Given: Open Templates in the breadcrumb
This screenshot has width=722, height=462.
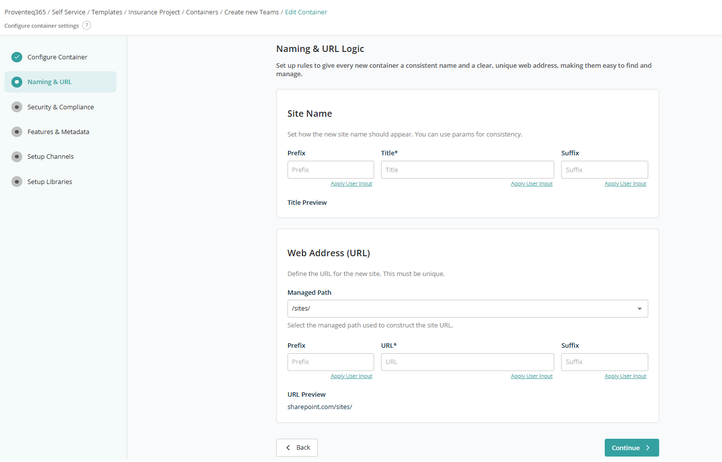Looking at the screenshot, I should (107, 12).
